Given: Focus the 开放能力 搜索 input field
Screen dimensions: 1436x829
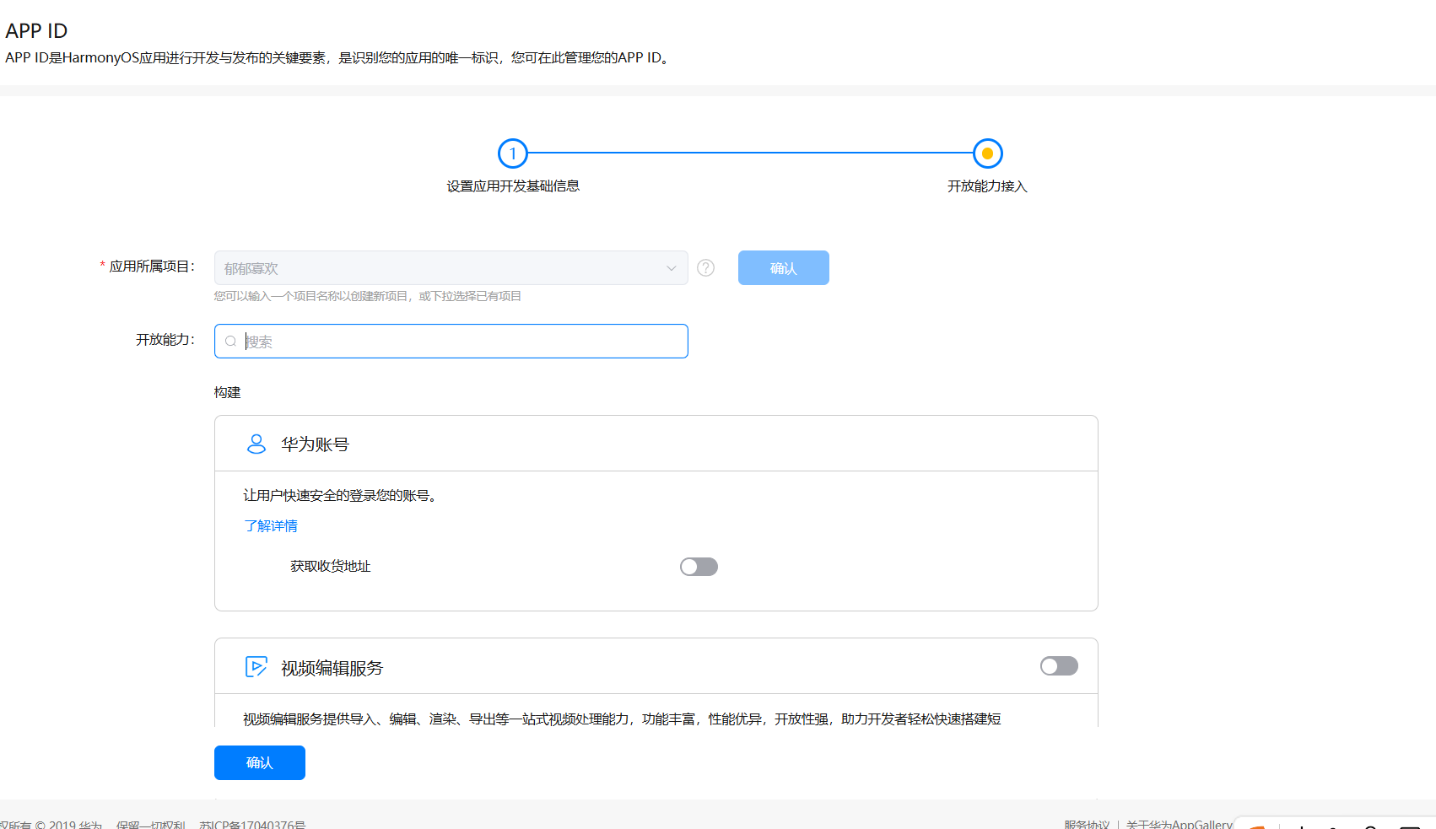Looking at the screenshot, I should [x=451, y=342].
